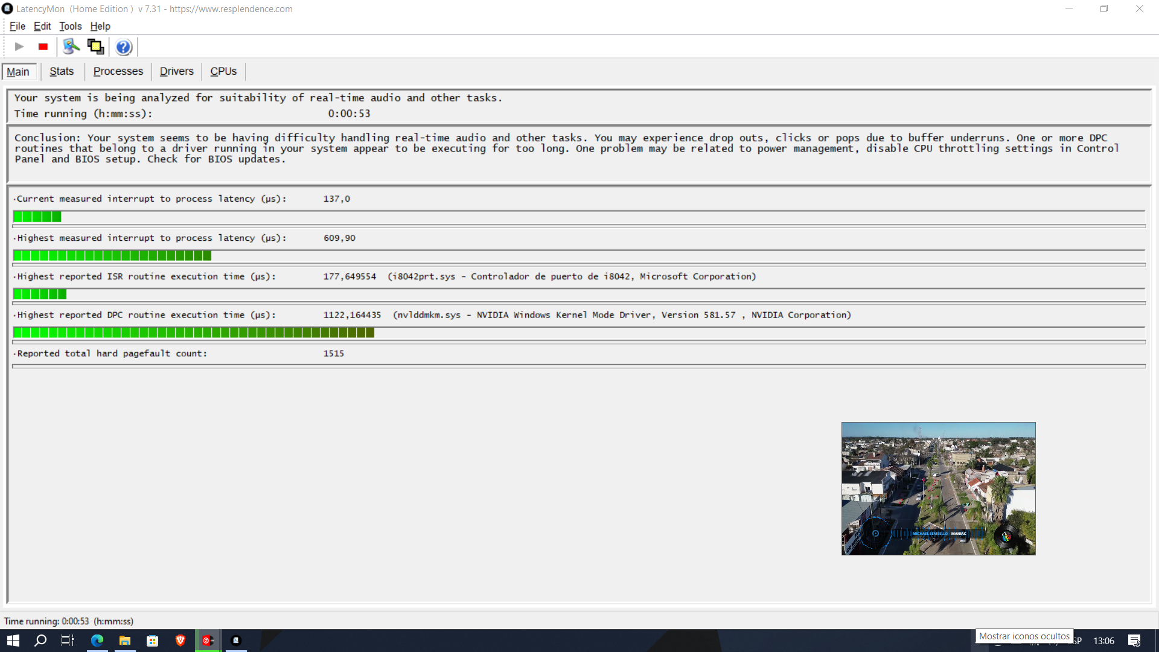Viewport: 1159px width, 652px height.
Task: Switch to the Drivers tab
Action: click(x=176, y=71)
